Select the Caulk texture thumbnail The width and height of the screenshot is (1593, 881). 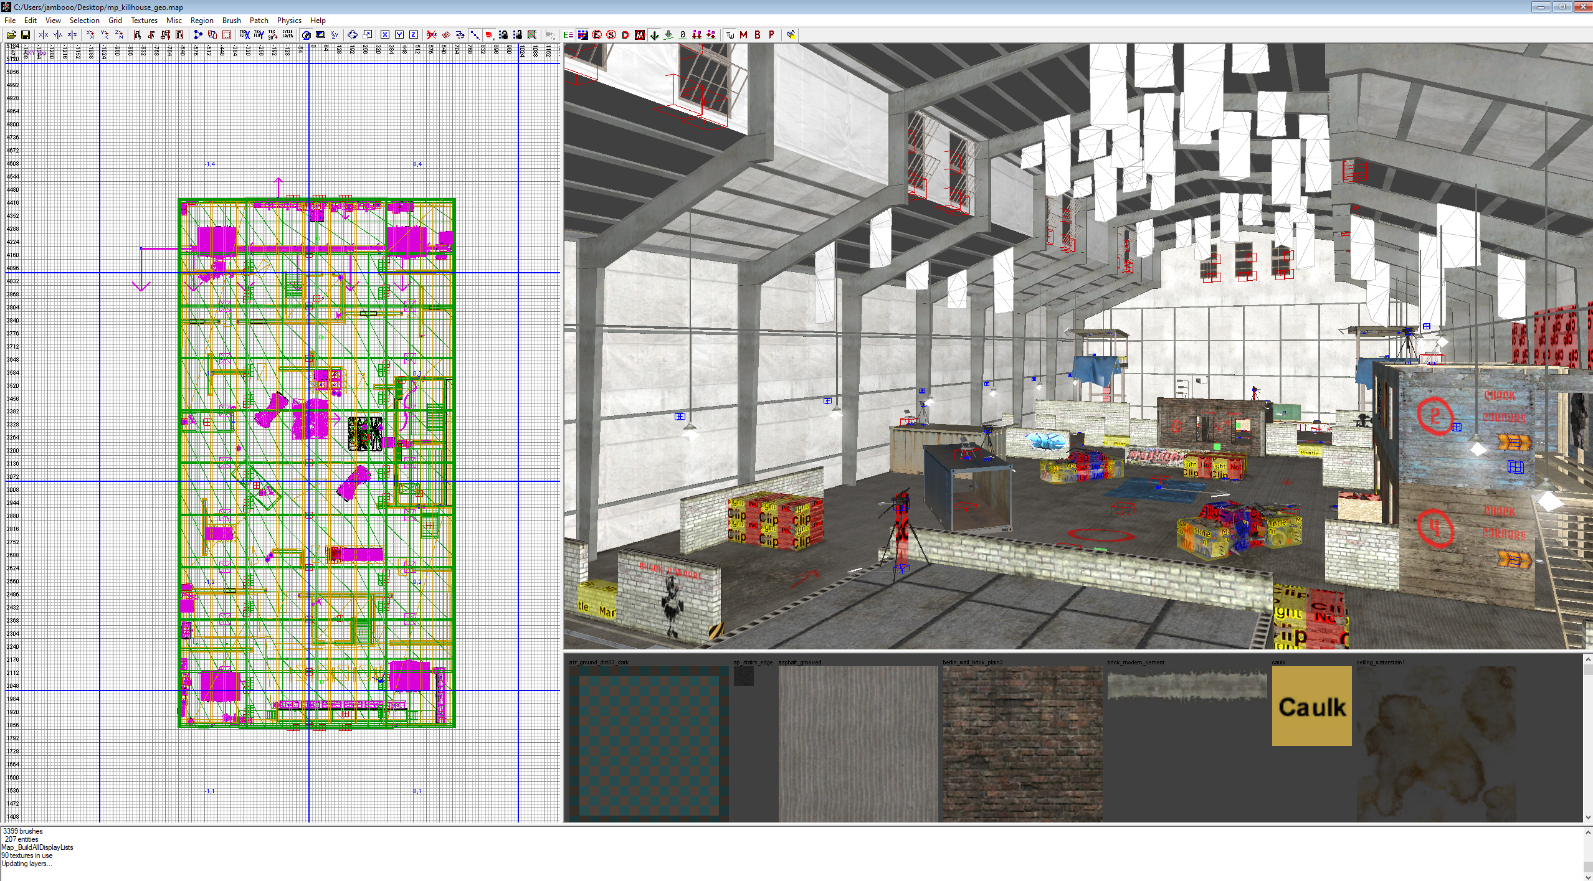point(1311,705)
